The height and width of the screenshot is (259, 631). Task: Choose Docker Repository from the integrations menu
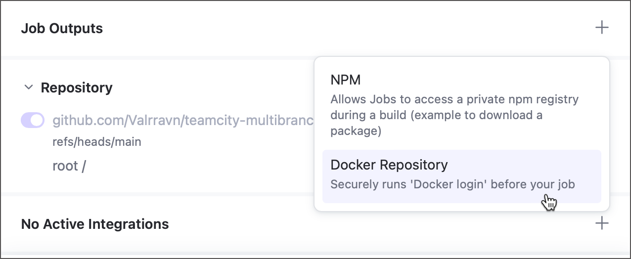point(461,175)
